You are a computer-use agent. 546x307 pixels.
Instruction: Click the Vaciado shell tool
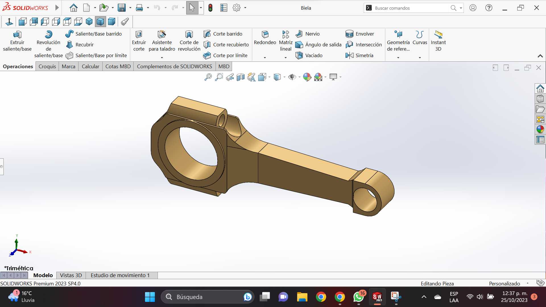coord(309,55)
